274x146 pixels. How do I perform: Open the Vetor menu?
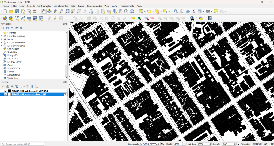(73, 6)
